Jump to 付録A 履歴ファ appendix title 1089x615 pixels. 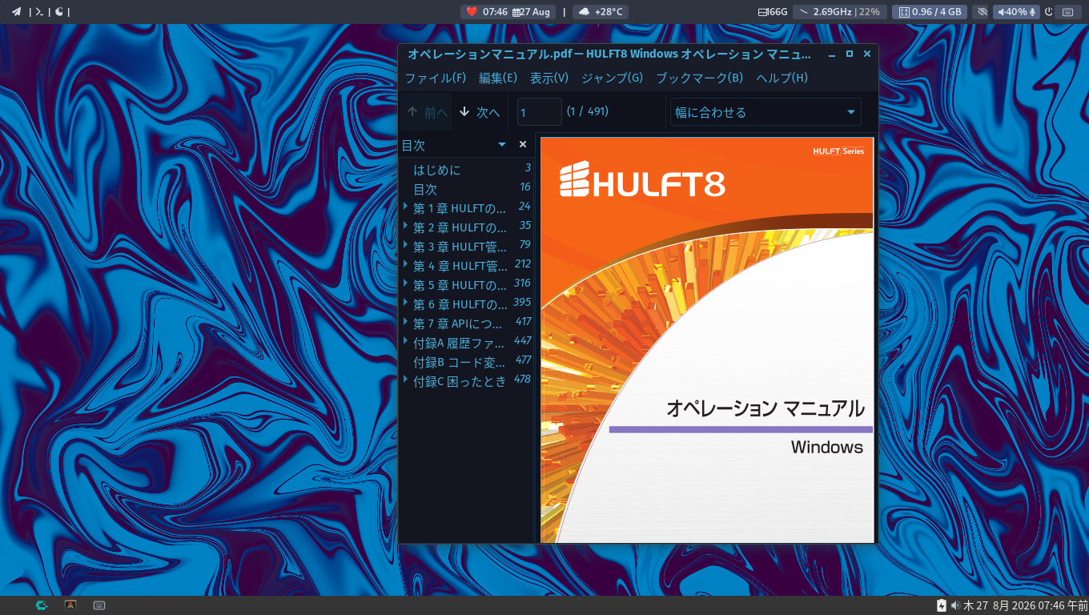(460, 343)
